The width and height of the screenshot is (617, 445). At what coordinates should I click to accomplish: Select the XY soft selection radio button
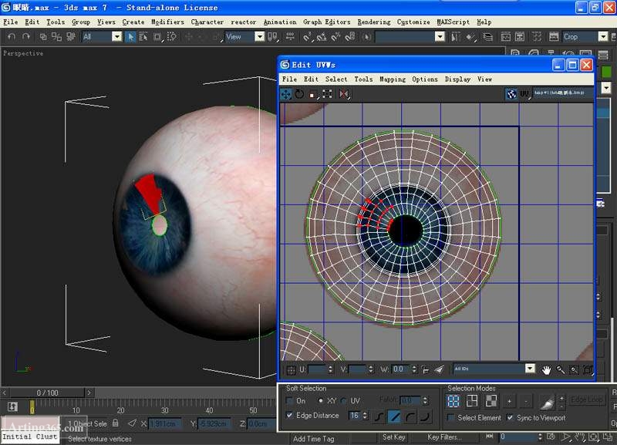(321, 400)
